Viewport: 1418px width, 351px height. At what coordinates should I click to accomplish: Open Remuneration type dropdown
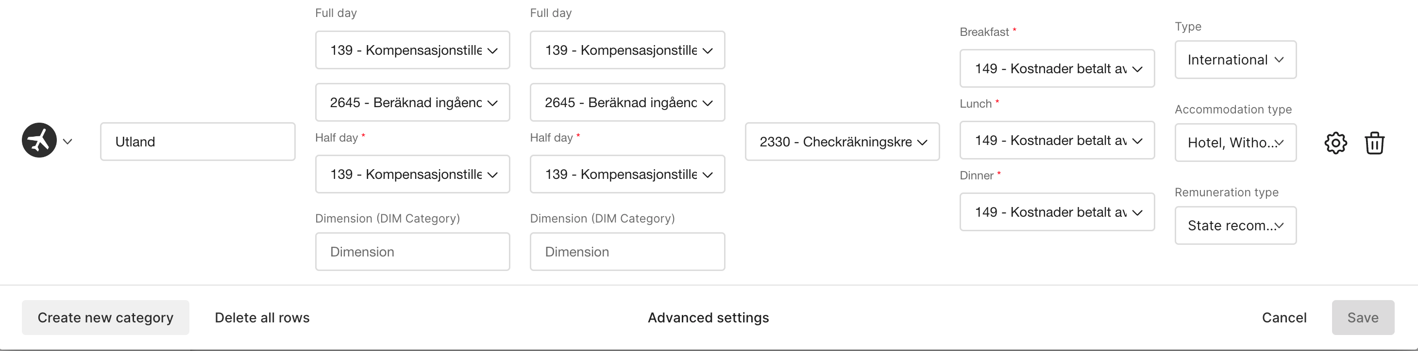pos(1235,226)
